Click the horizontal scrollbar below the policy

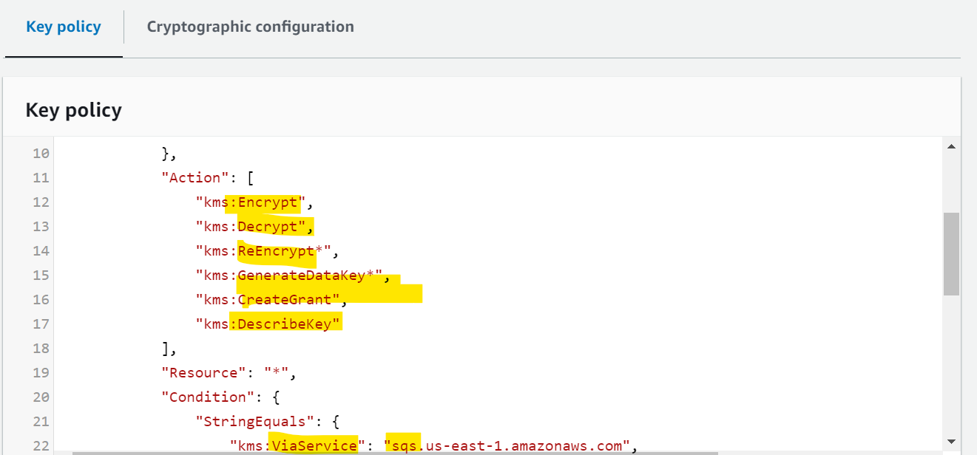(x=395, y=452)
